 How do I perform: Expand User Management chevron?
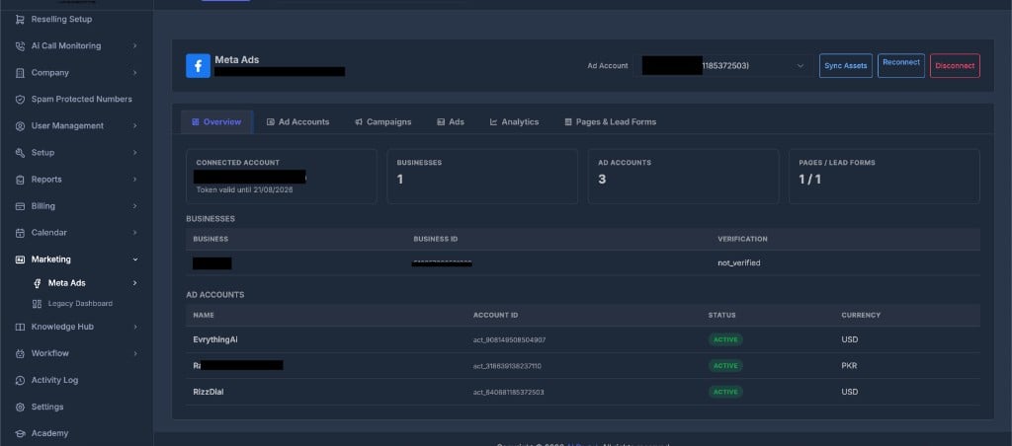pos(134,125)
